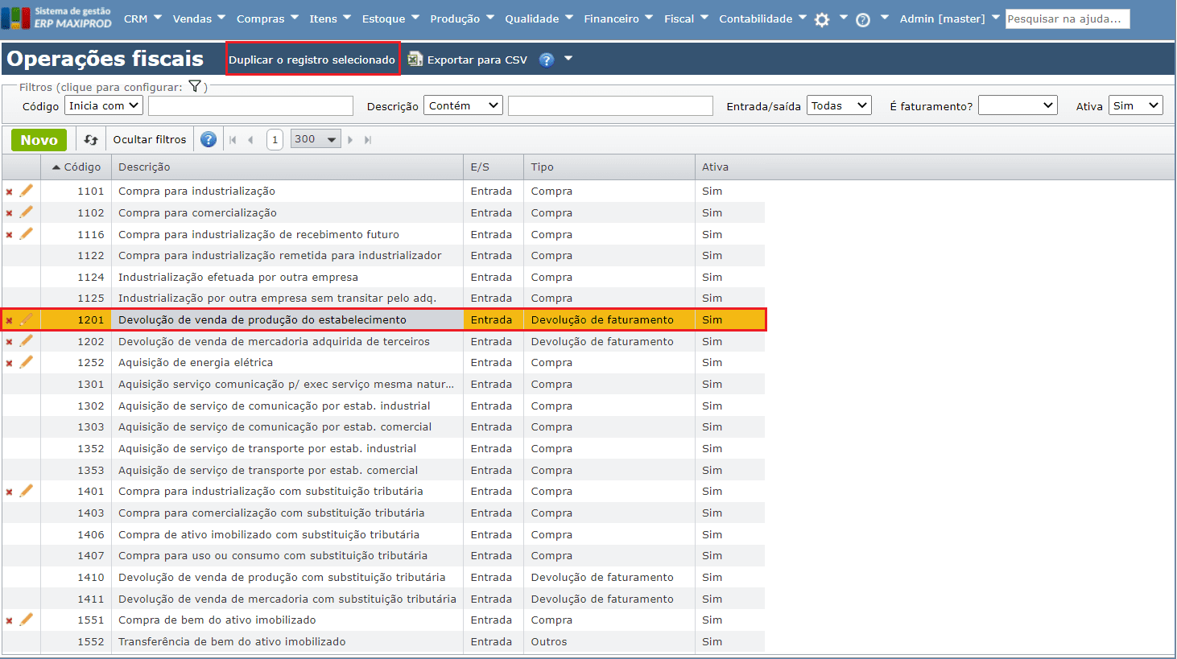Open the blue help icon beside pagination
Viewport: 1177px width, 659px height.
click(209, 140)
